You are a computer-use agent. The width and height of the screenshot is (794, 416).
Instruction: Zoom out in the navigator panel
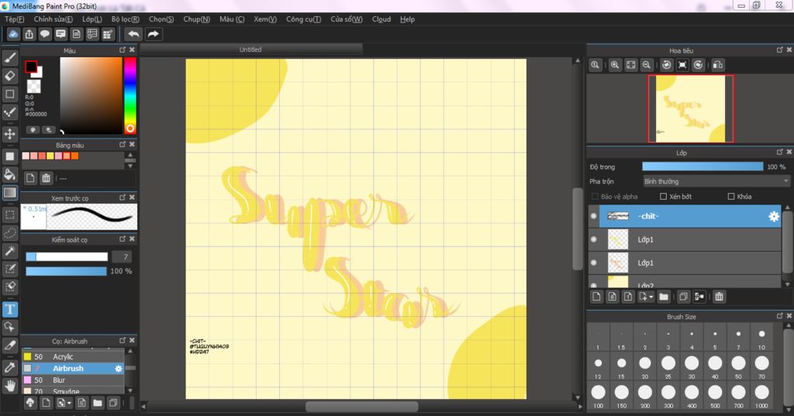[647, 65]
